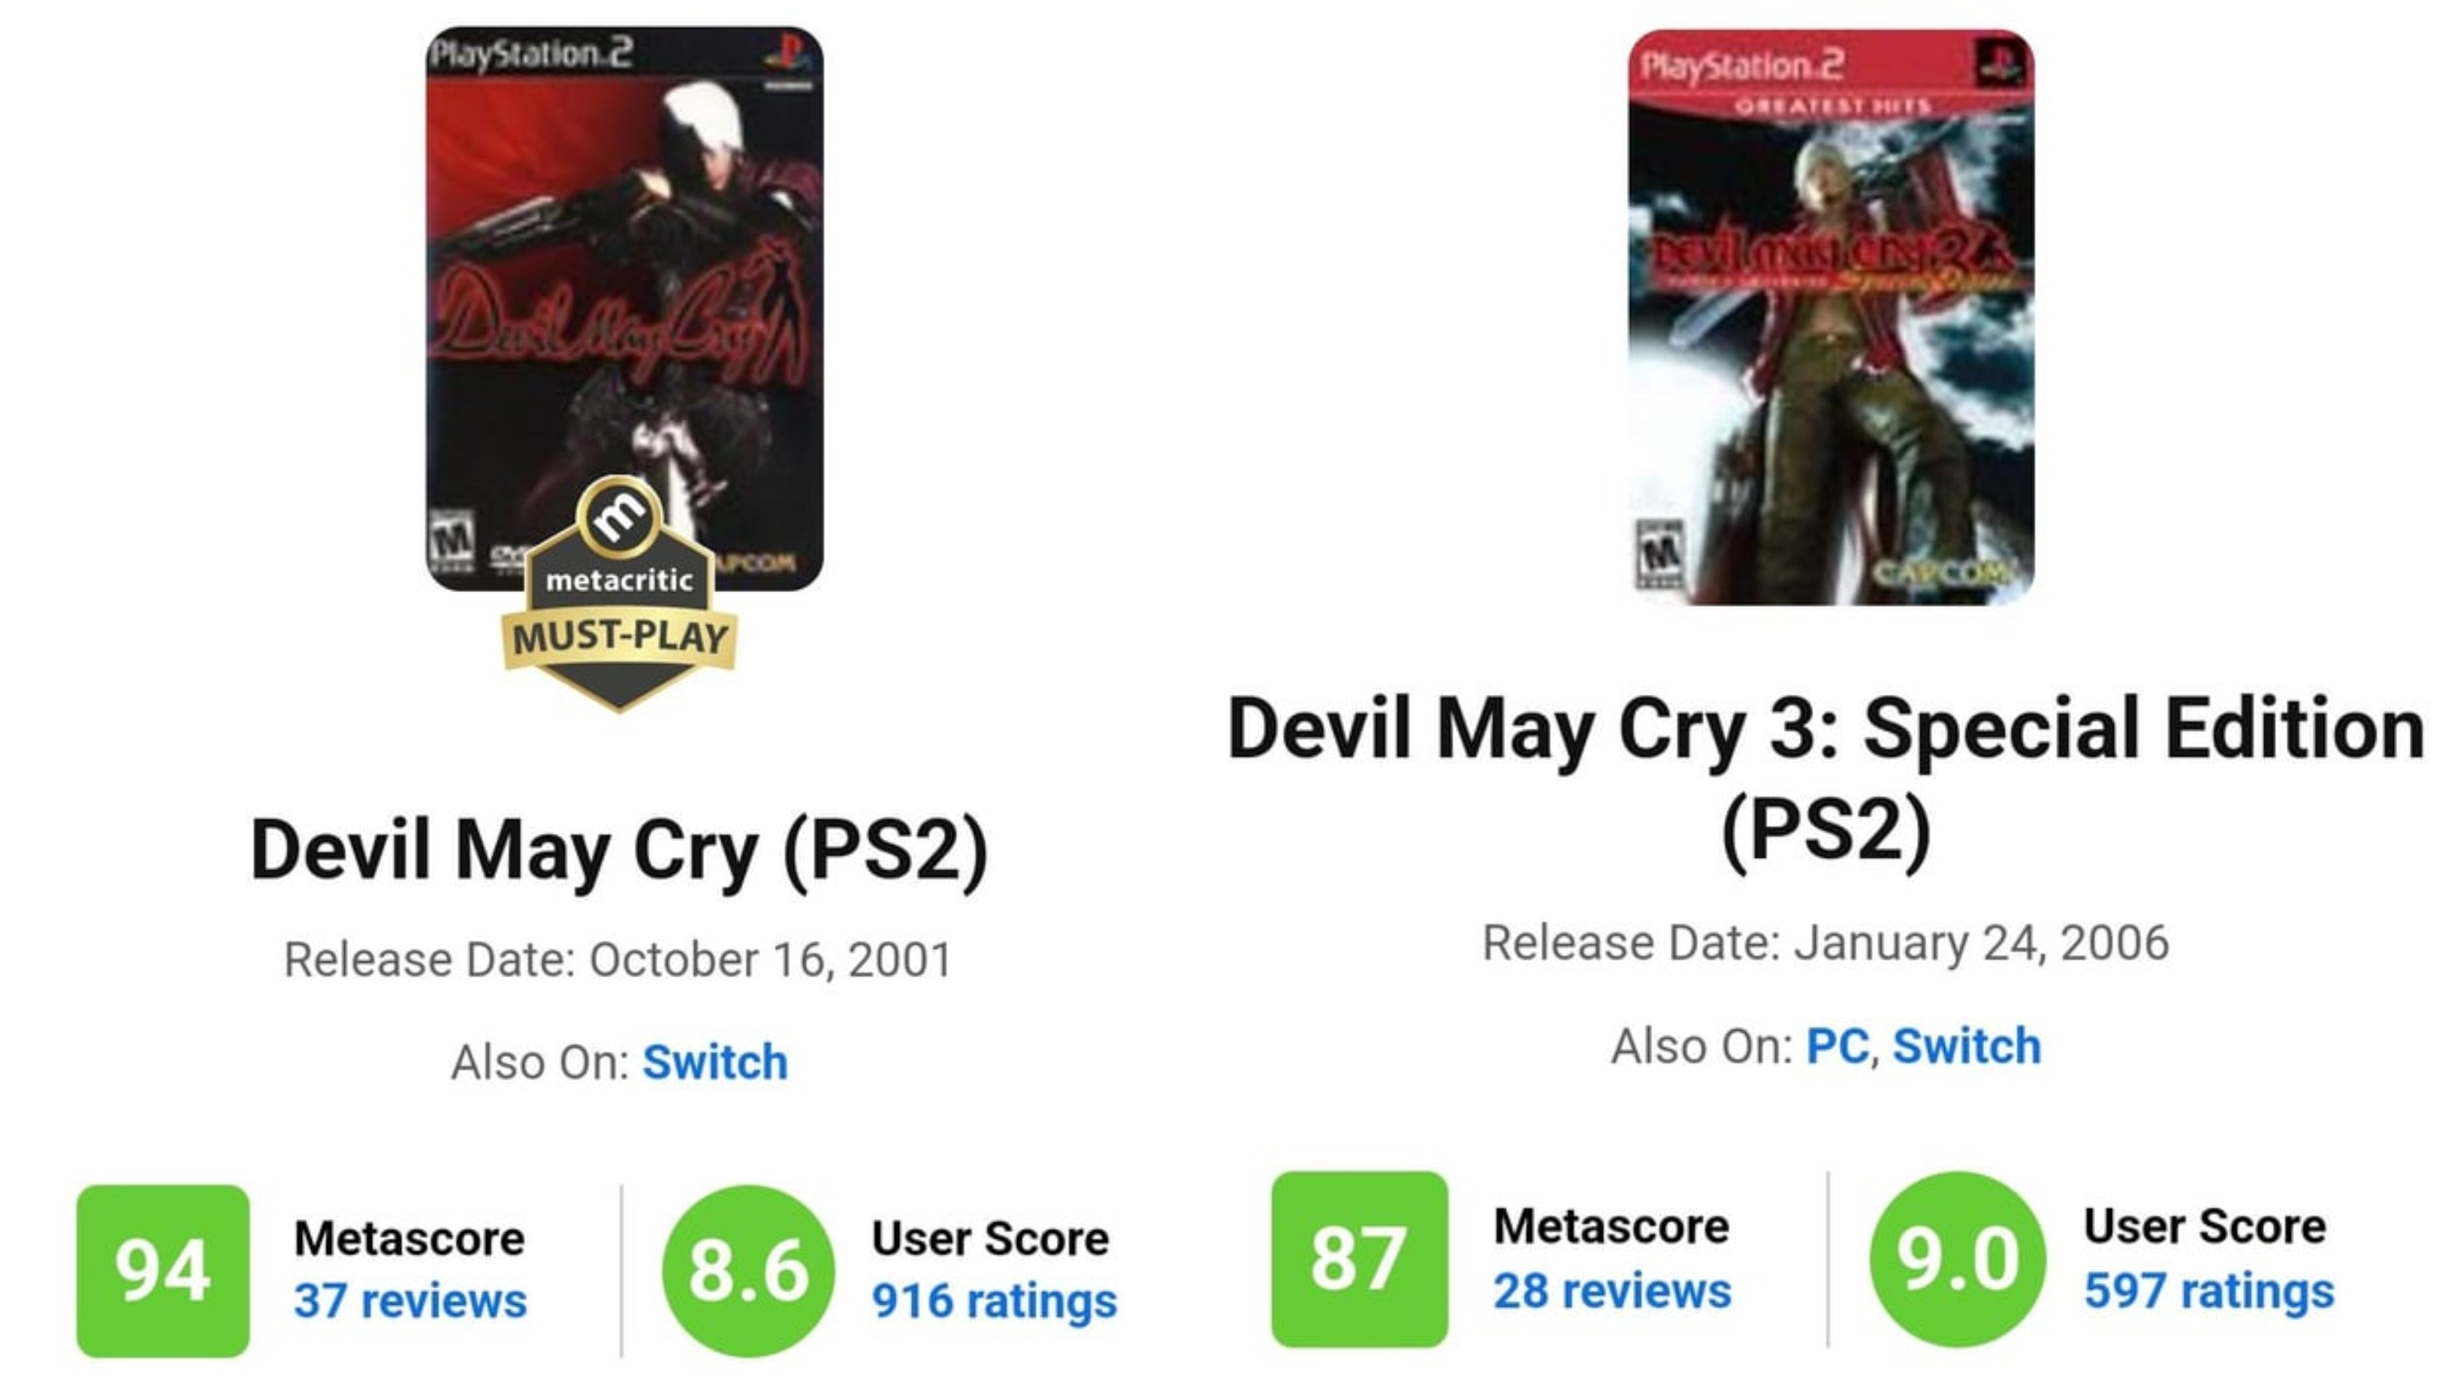The width and height of the screenshot is (2452, 1389).
Task: Open the 597 ratings link
Action: coord(2209,1291)
